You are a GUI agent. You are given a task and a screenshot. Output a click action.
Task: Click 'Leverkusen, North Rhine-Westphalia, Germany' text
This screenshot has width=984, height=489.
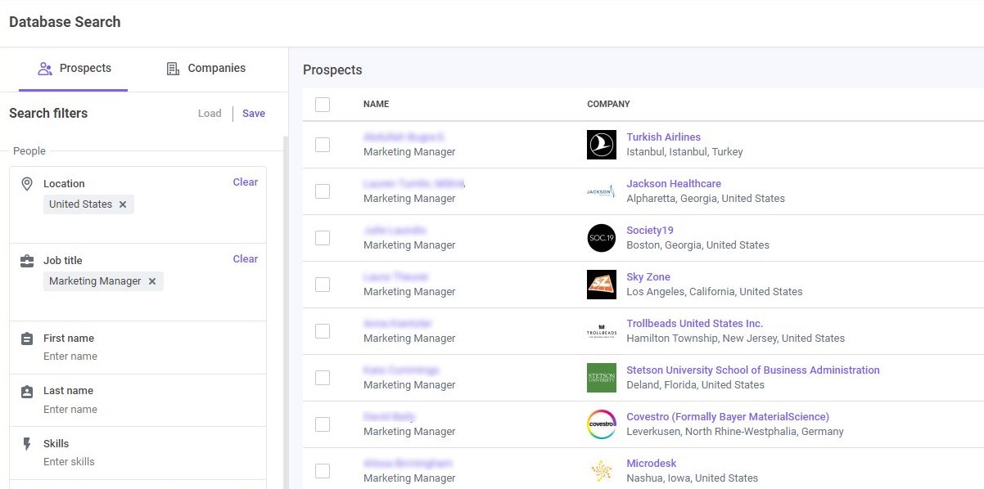point(735,432)
